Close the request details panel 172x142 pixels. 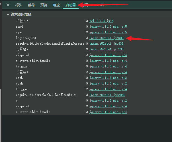8,5
